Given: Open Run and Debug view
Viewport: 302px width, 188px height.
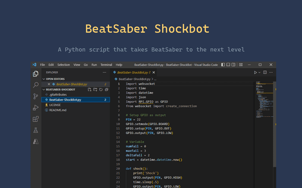Looking at the screenshot, I should (x=36, y=108).
